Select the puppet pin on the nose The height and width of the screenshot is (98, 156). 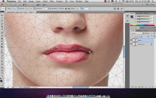coord(69,22)
